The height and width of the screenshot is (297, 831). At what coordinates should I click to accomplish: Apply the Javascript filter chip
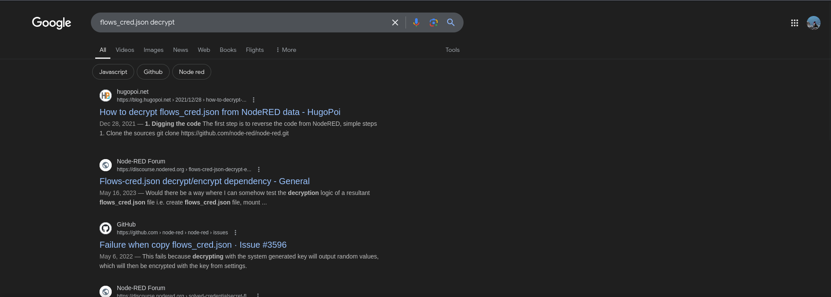113,72
